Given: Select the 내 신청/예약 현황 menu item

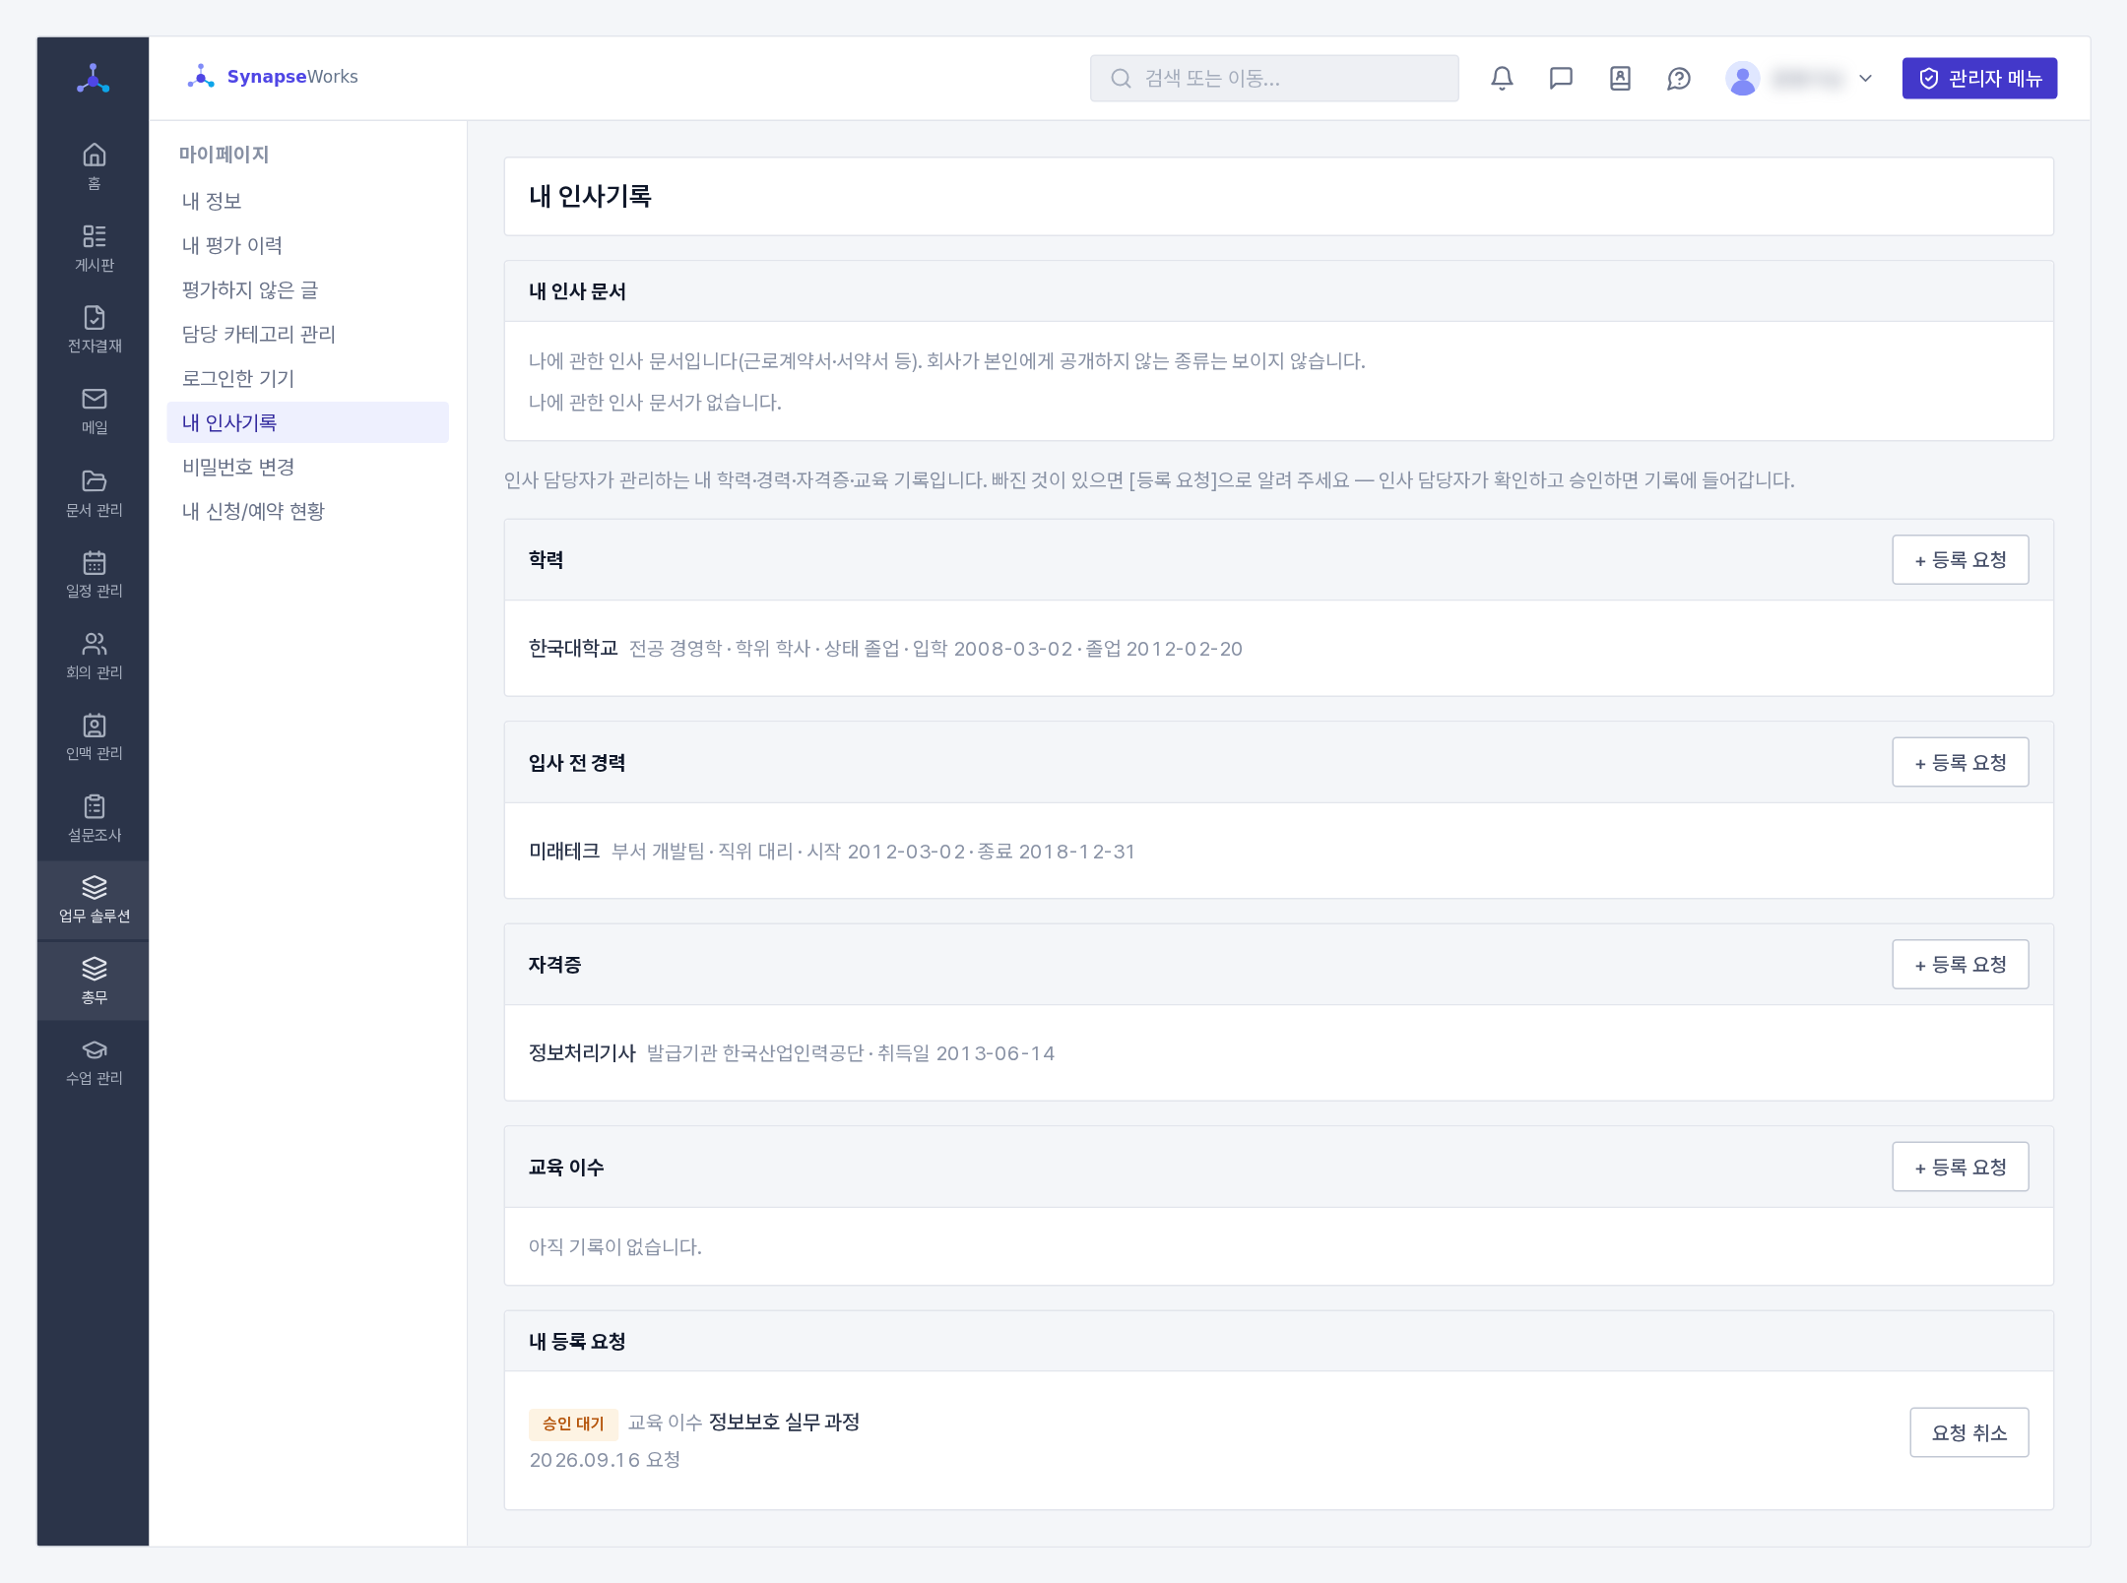Looking at the screenshot, I should 307,511.
